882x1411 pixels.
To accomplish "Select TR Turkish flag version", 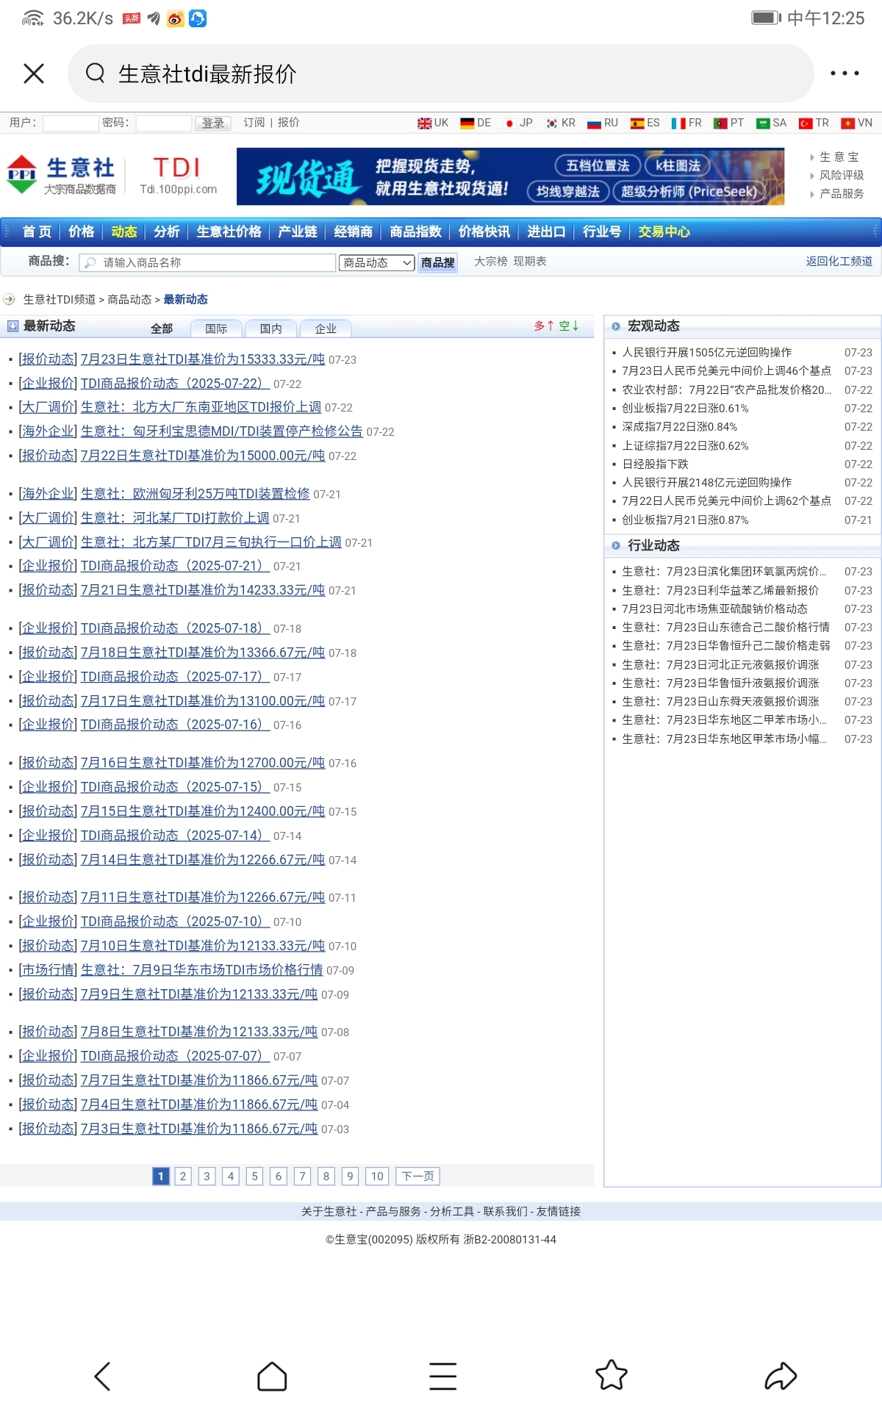I will coord(814,123).
